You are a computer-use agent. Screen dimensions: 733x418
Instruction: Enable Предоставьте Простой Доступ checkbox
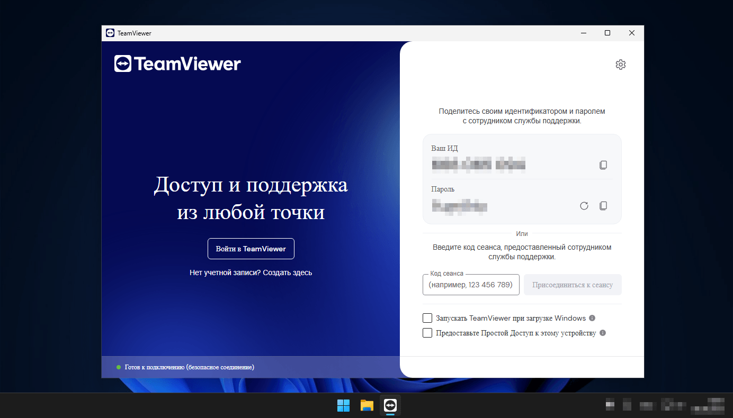point(427,333)
